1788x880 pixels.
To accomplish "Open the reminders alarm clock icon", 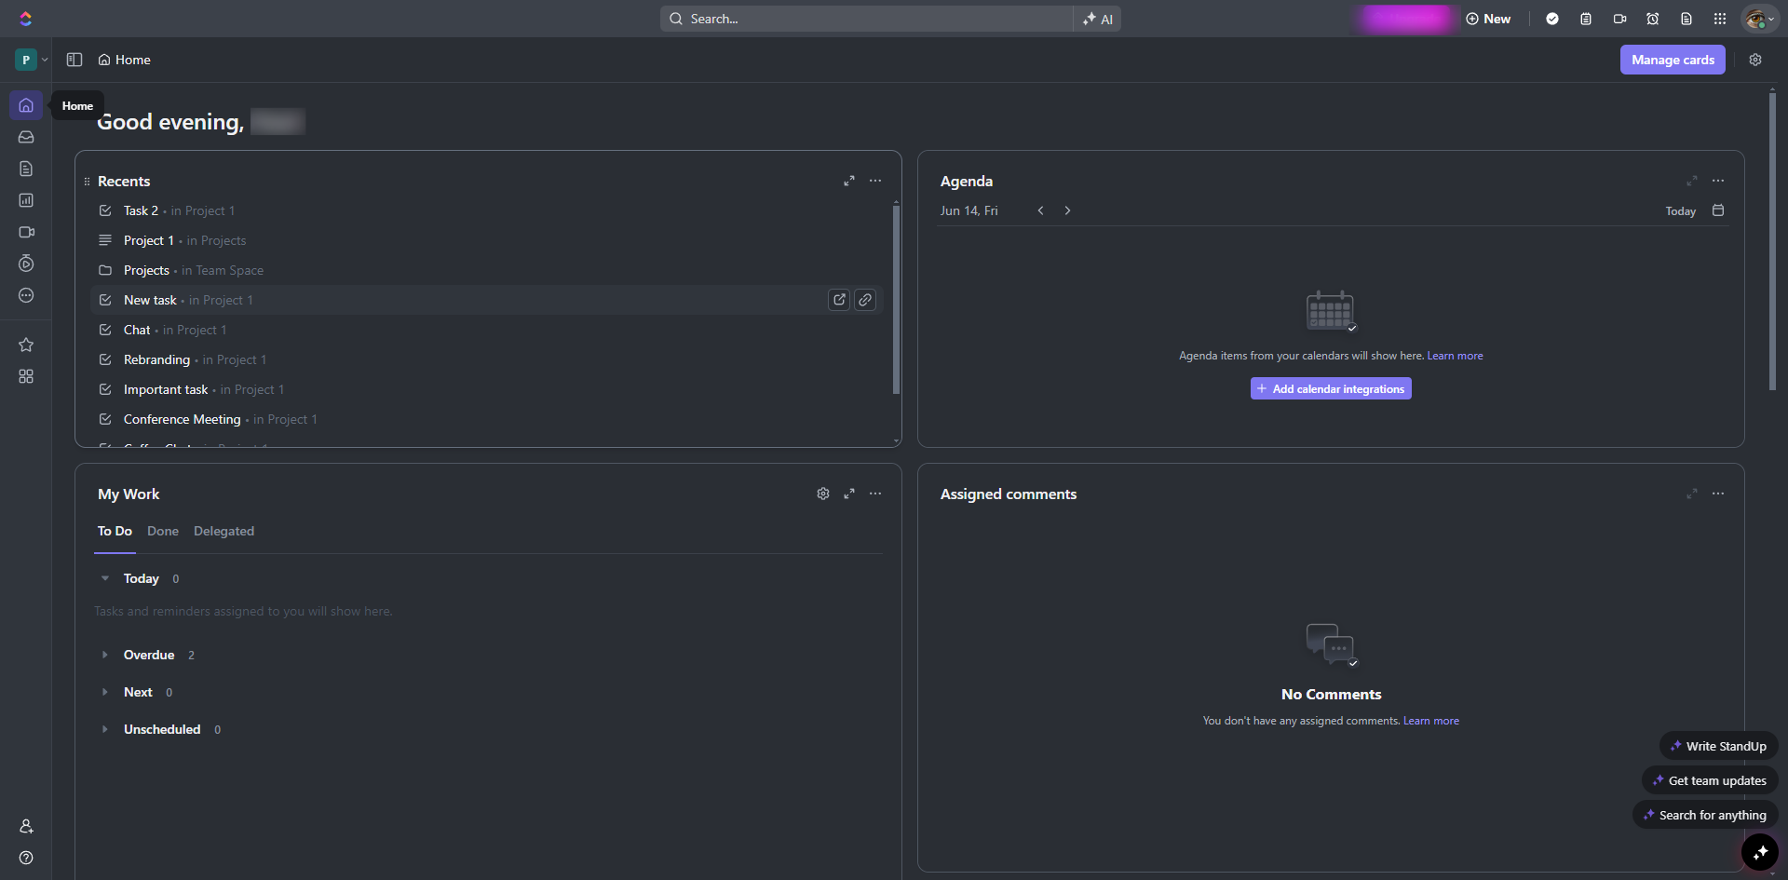I will 1653,19.
